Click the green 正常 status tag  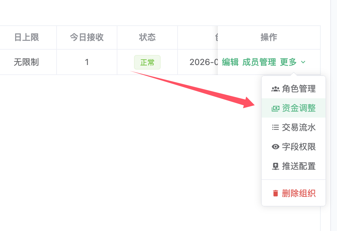click(147, 63)
